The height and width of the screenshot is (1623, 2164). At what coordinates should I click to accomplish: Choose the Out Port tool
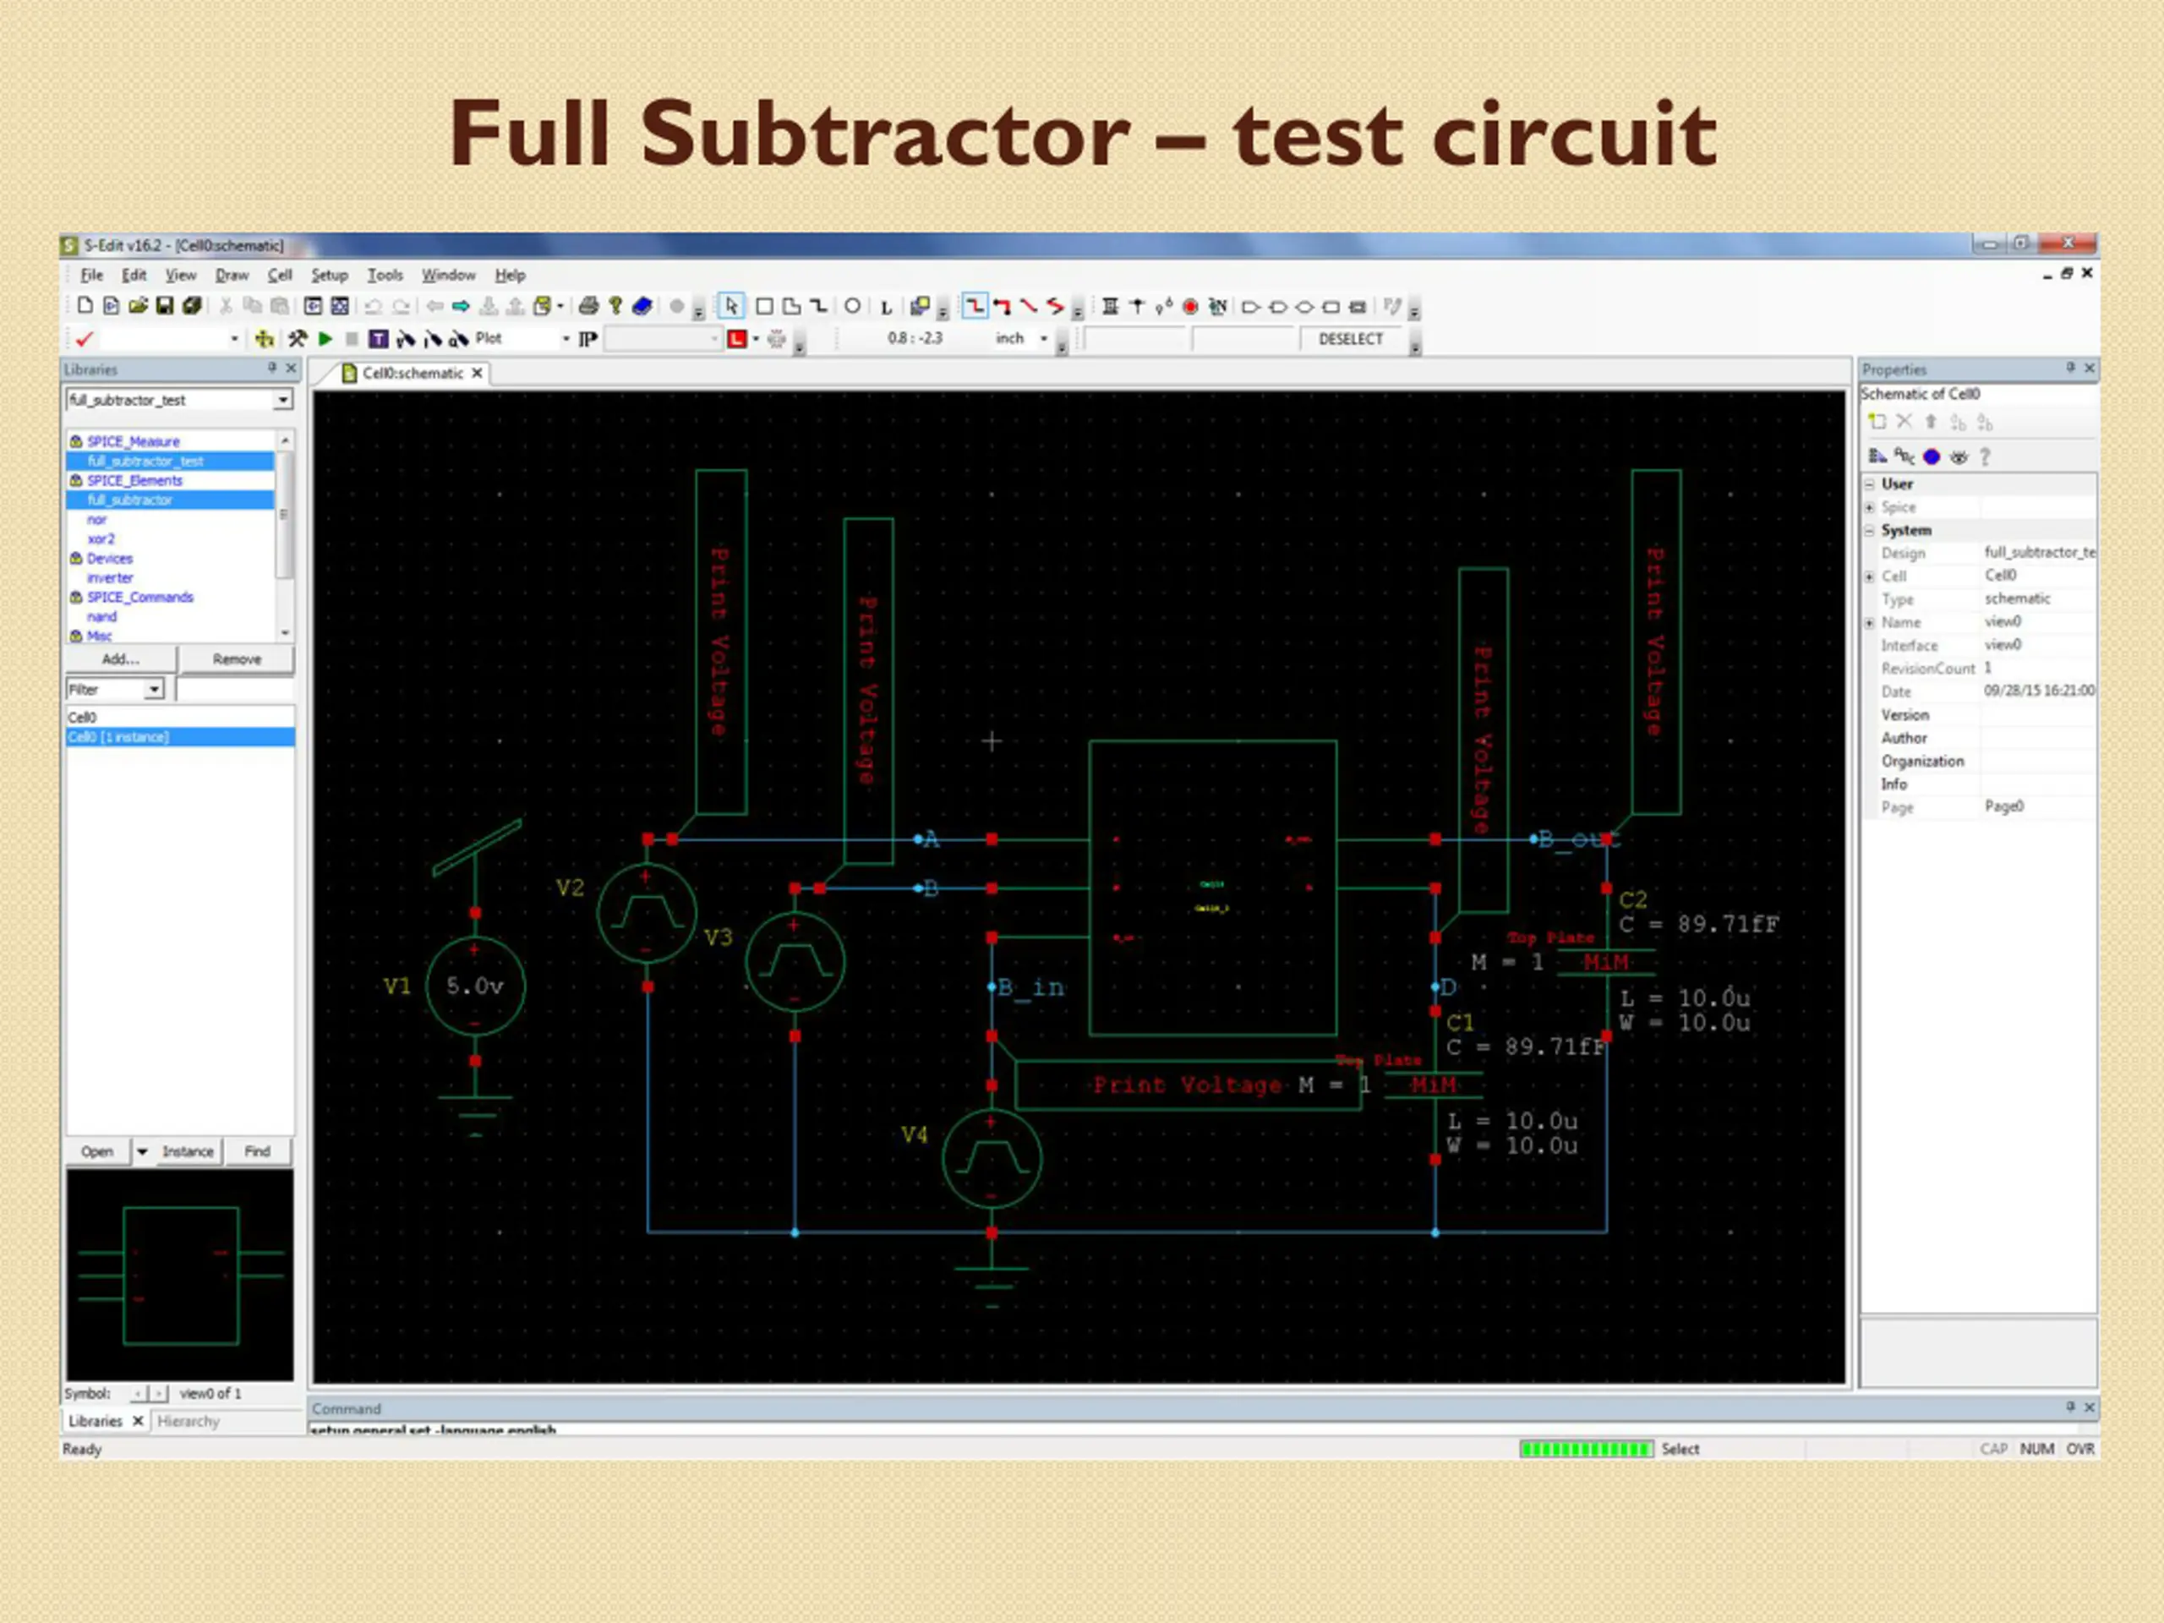click(x=1277, y=306)
